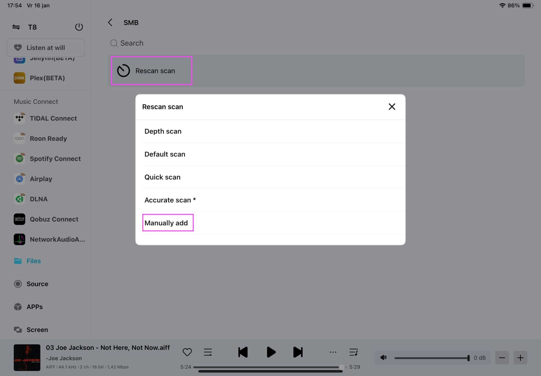The height and width of the screenshot is (376, 541).
Task: Click the SMB page title
Action: (x=131, y=22)
